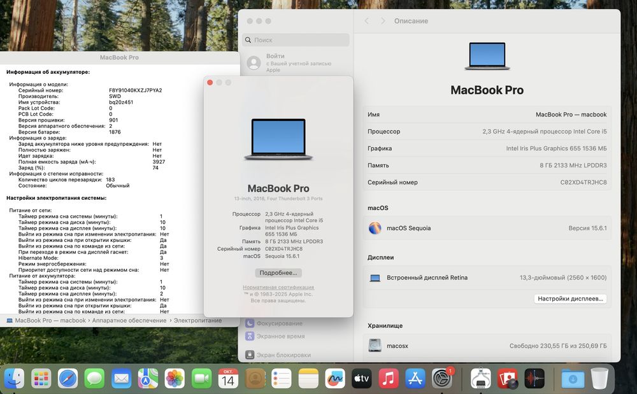Image resolution: width=637 pixels, height=394 pixels.
Task: Click "Свободно 230,55 ГБ из 250,69 ГБ"
Action: coord(558,346)
